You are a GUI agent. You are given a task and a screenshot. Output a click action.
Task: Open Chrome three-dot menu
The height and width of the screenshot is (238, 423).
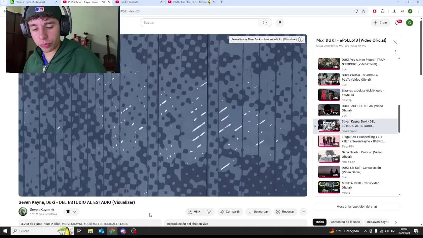point(418,11)
